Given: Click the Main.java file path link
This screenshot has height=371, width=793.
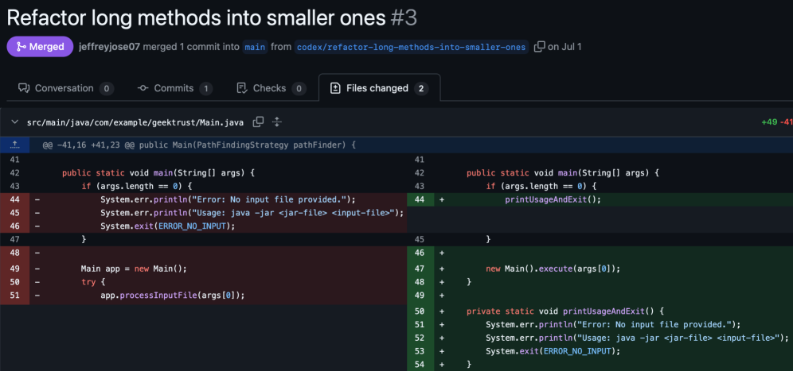Looking at the screenshot, I should pos(135,122).
